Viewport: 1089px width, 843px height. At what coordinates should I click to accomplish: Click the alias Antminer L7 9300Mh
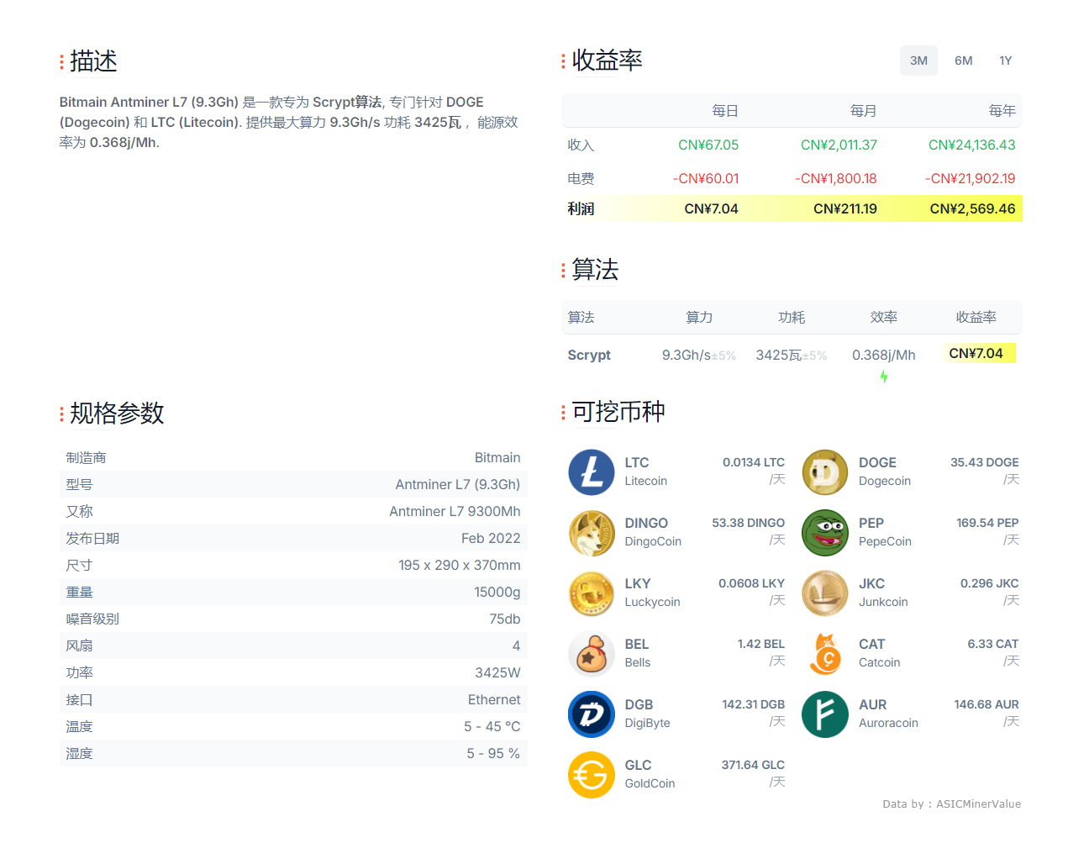(x=455, y=511)
